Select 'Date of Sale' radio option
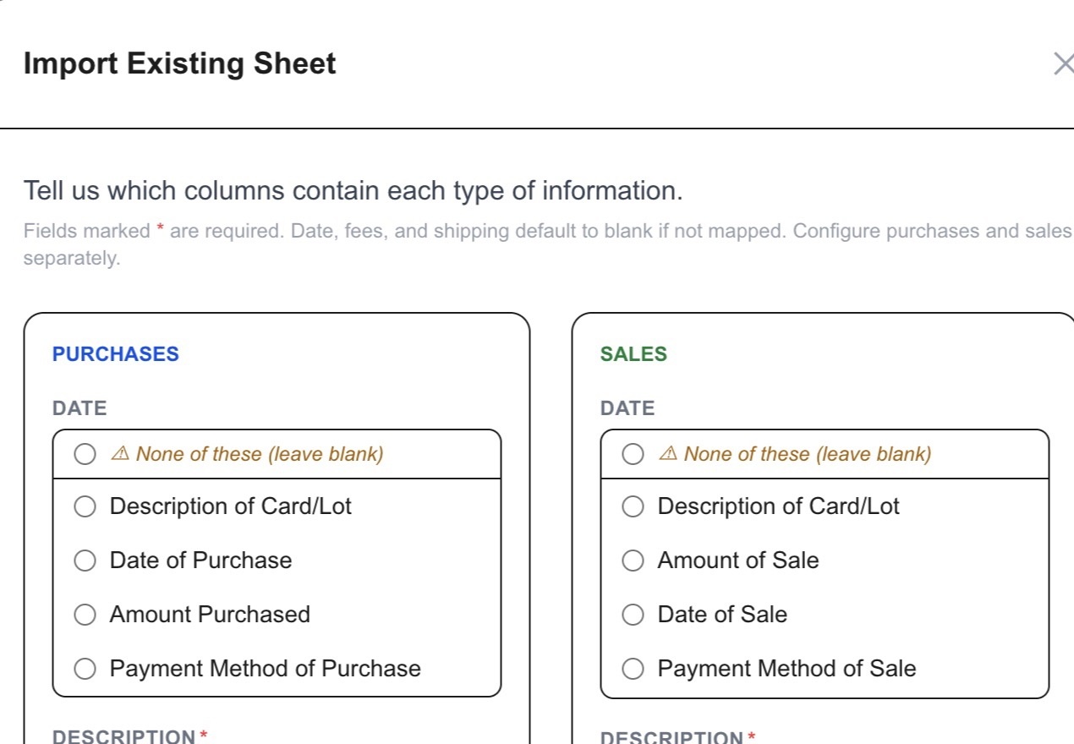The height and width of the screenshot is (744, 1074). point(633,615)
